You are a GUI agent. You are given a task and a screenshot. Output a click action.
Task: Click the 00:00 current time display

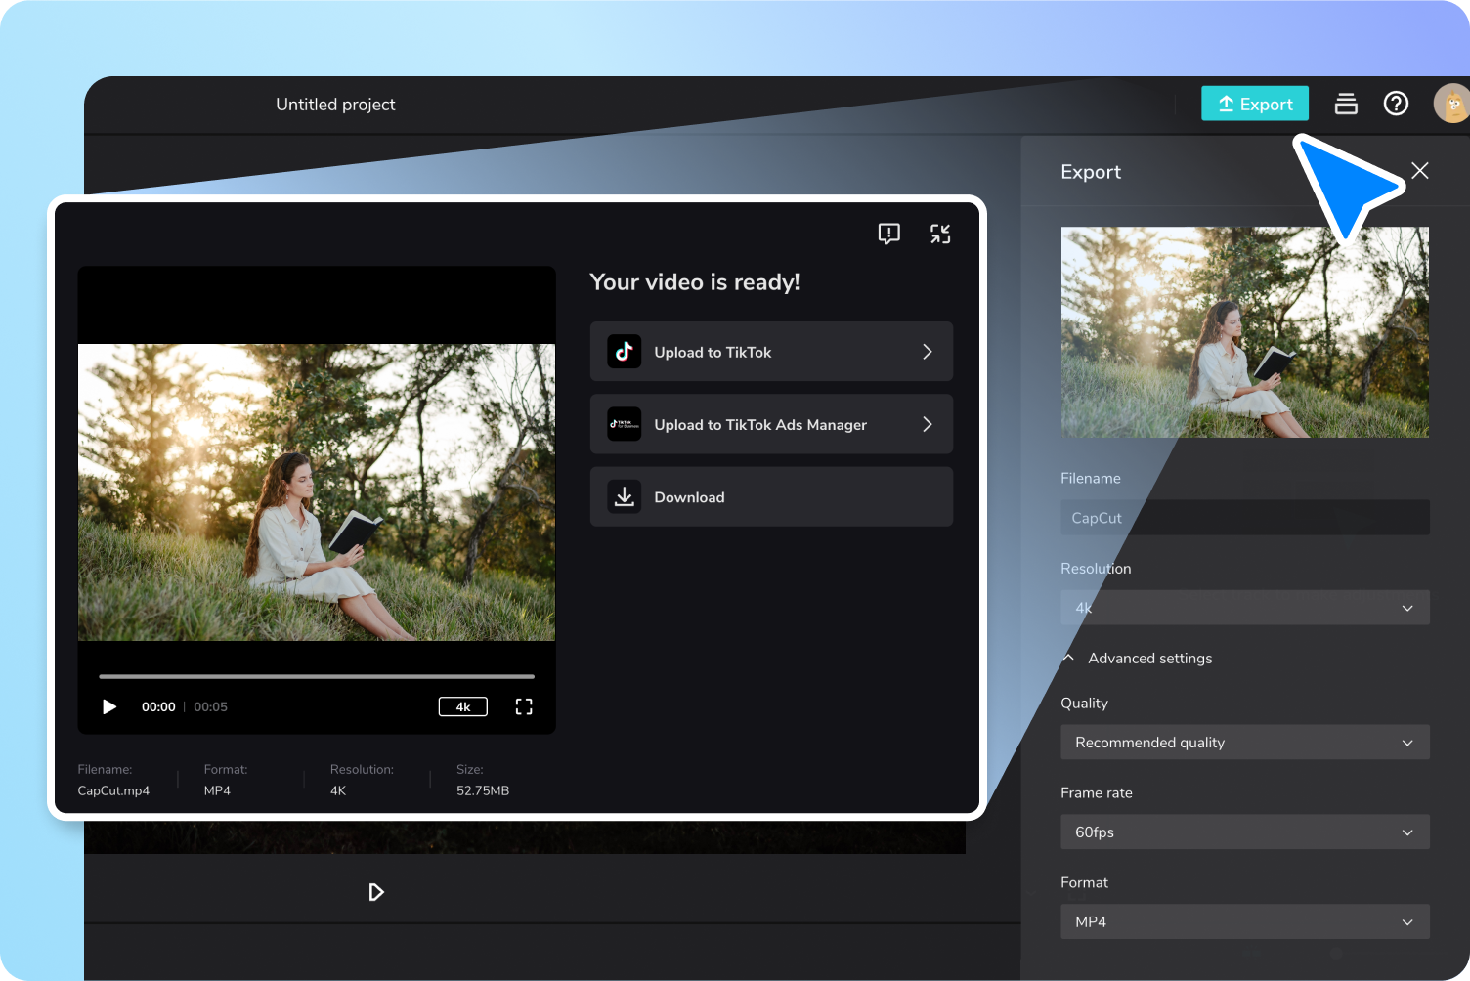point(158,706)
